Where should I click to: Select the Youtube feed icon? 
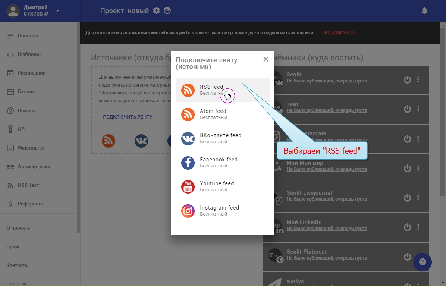[188, 187]
